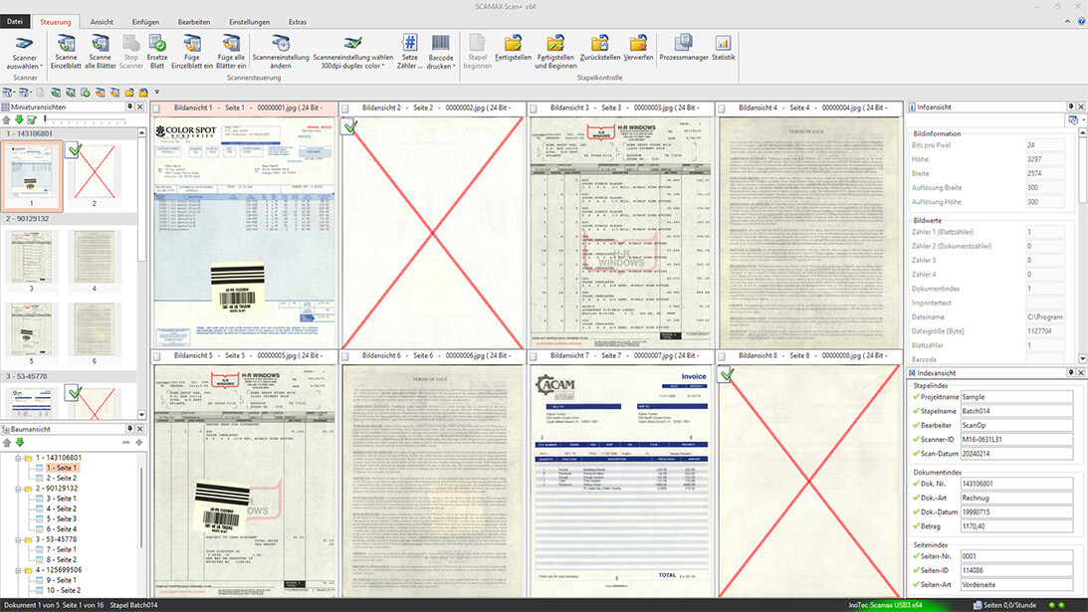Click the Setze Zähler icon

click(409, 50)
